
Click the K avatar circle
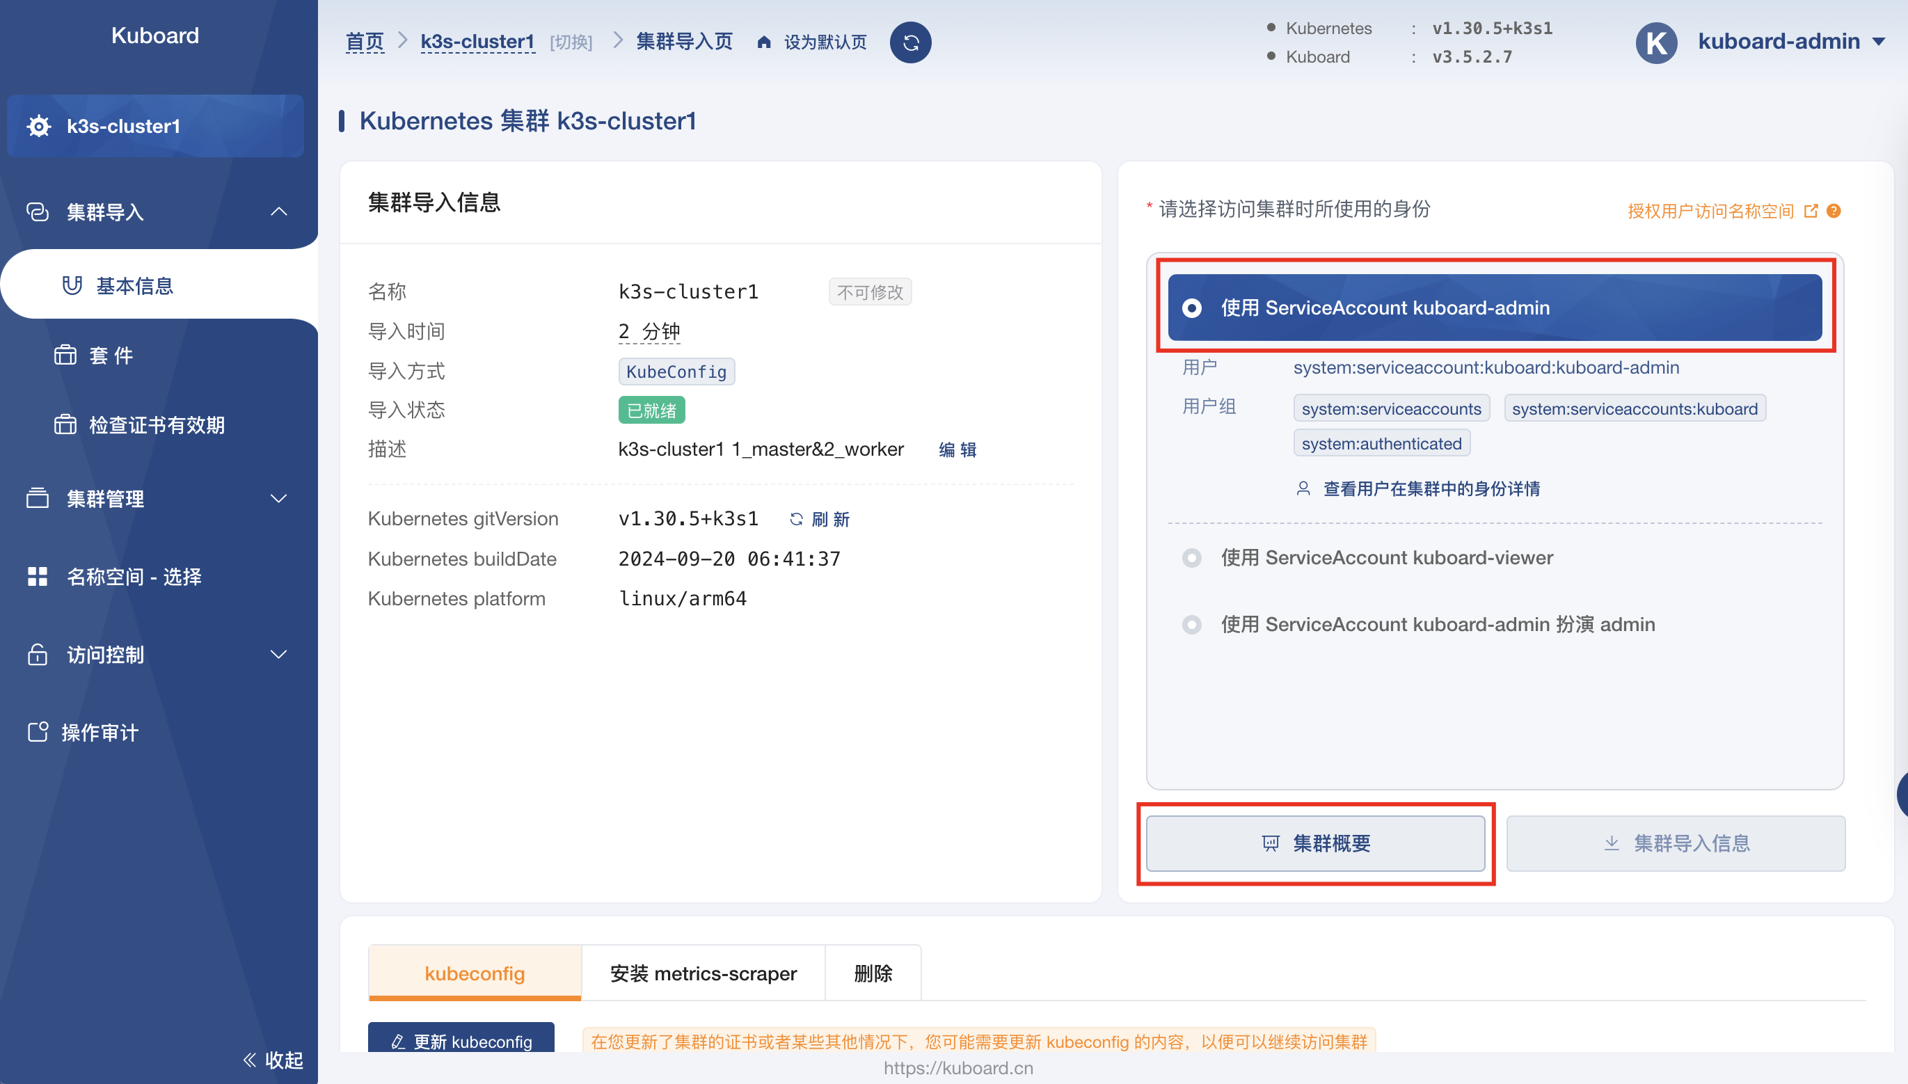(x=1656, y=42)
